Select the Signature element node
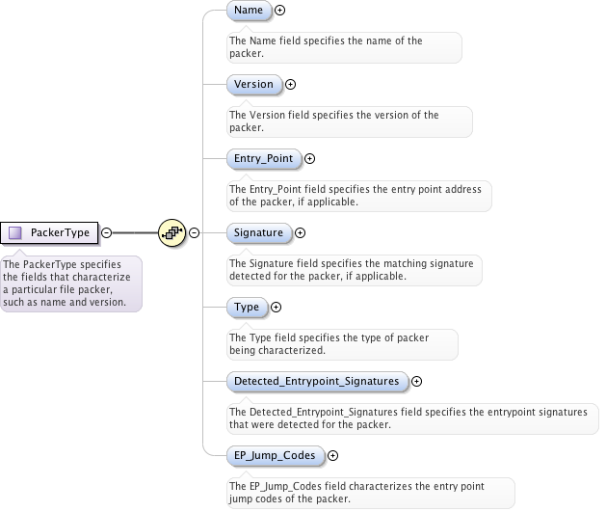The image size is (606, 512). [x=258, y=232]
